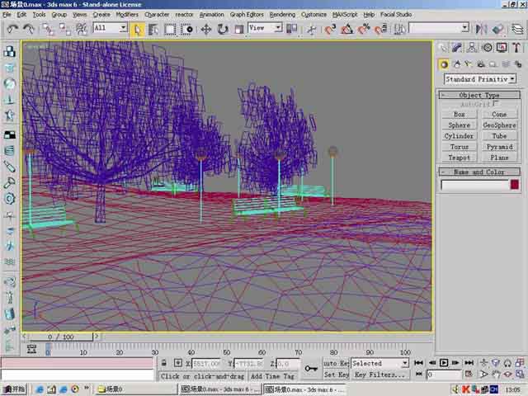Show the Lights creation category
This screenshot has width=528, height=396.
pos(470,64)
